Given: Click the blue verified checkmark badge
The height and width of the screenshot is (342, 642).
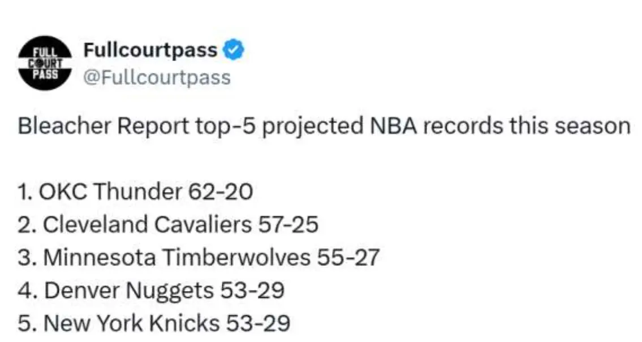Looking at the screenshot, I should 233,50.
